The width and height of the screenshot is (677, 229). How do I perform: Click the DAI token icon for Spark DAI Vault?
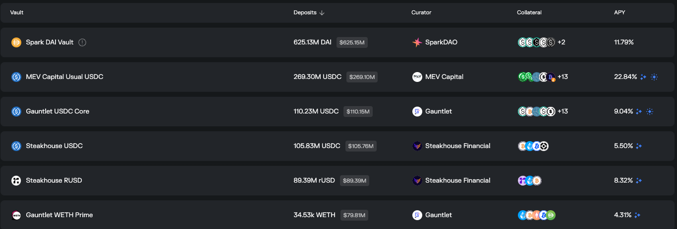16,42
